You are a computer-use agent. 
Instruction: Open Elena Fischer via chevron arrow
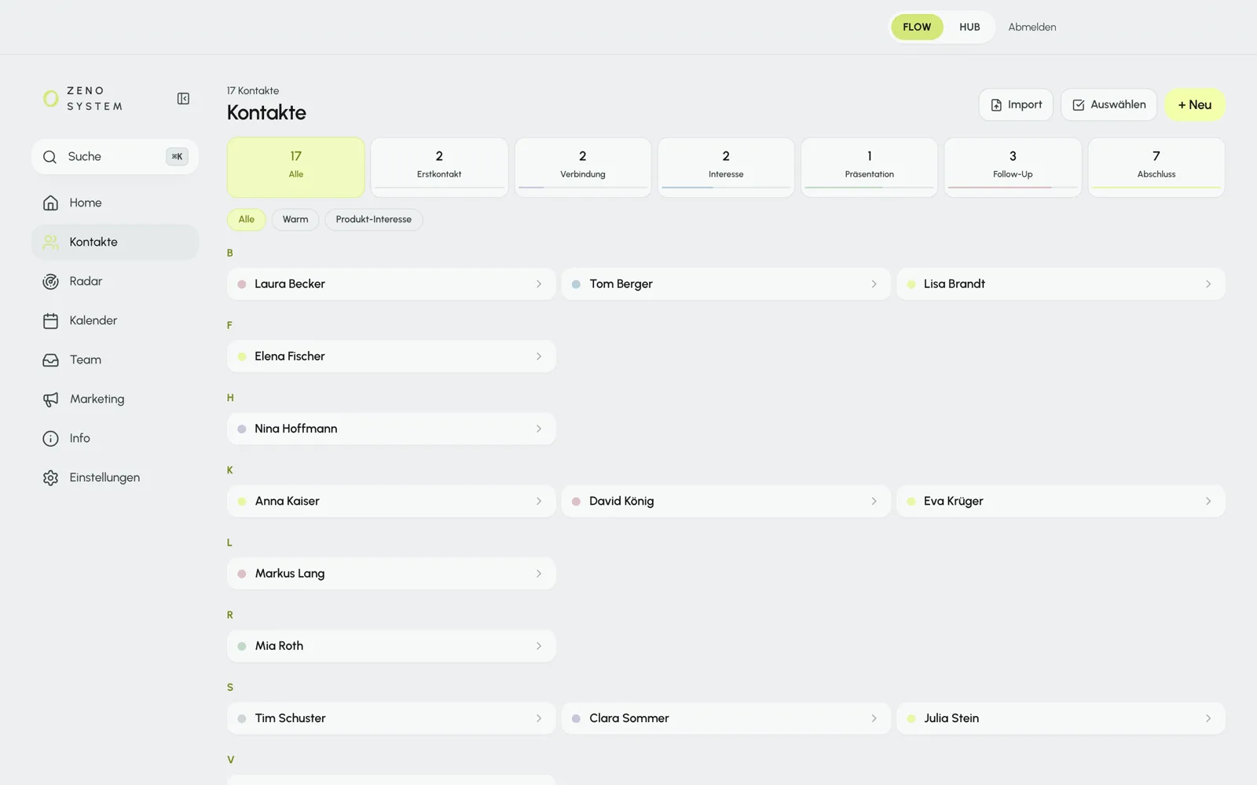click(x=539, y=356)
